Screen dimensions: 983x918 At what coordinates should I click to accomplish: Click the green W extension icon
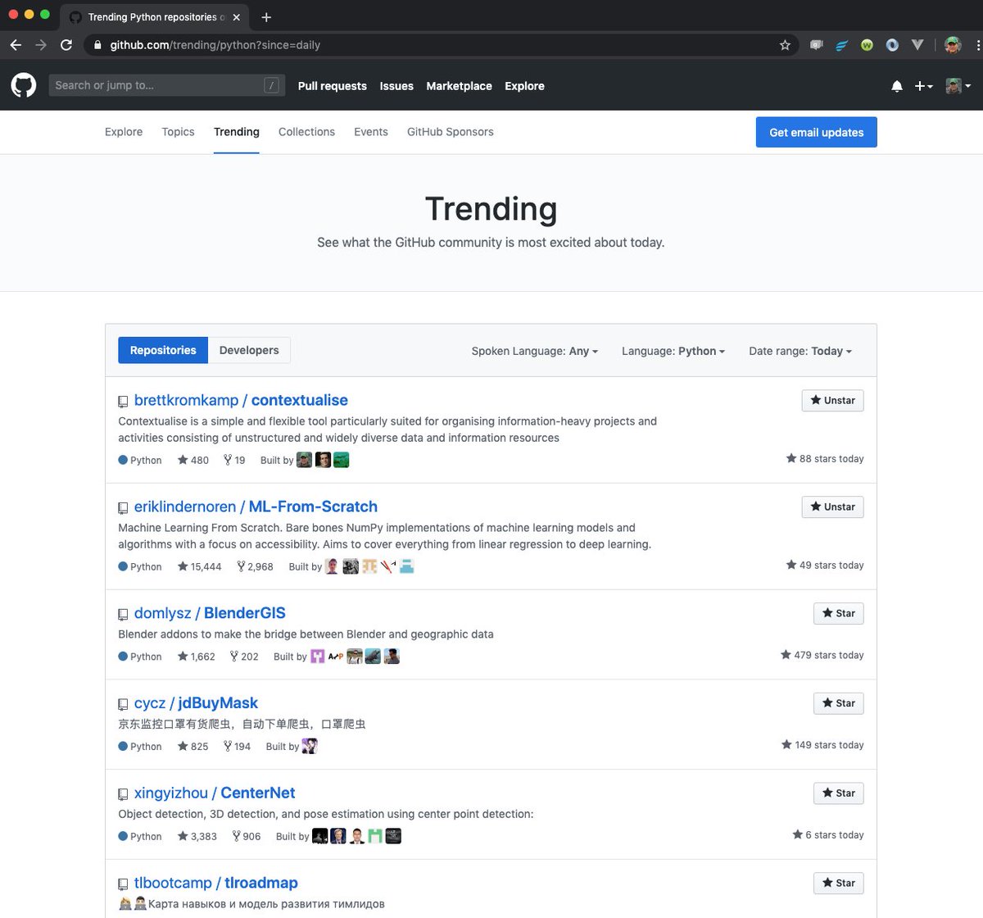867,45
